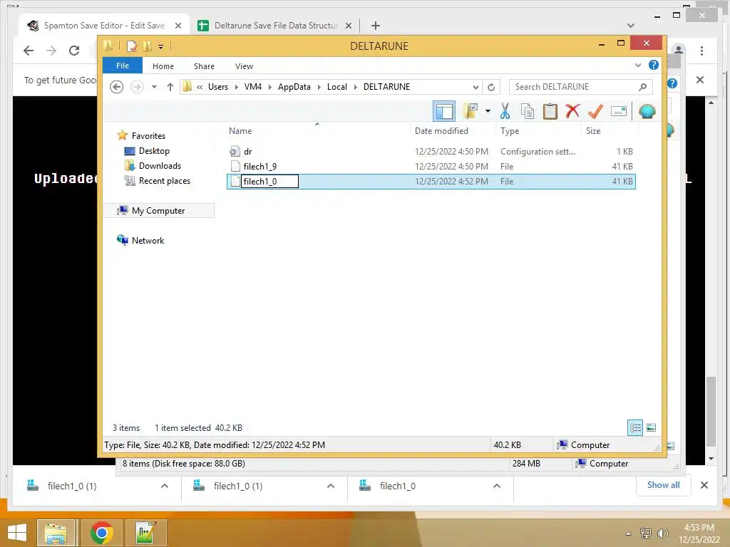730x547 pixels.
Task: Click the Folder Options toolbar icon
Action: click(471, 111)
